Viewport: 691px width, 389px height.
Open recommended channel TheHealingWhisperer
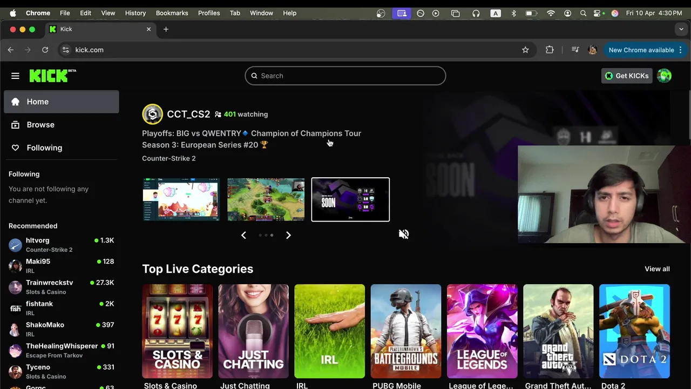click(61, 350)
